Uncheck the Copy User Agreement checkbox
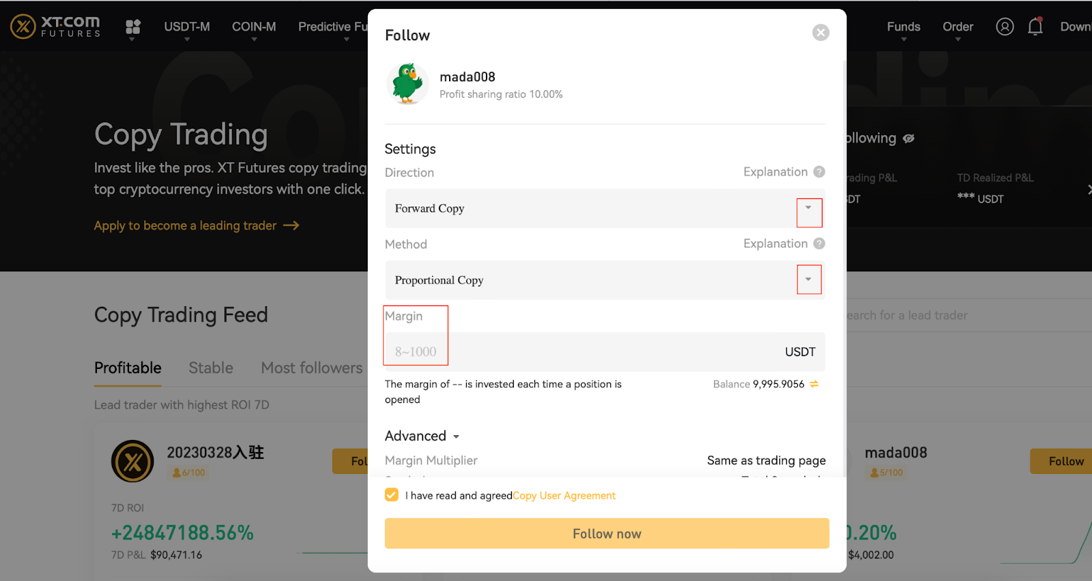This screenshot has height=581, width=1092. [392, 495]
